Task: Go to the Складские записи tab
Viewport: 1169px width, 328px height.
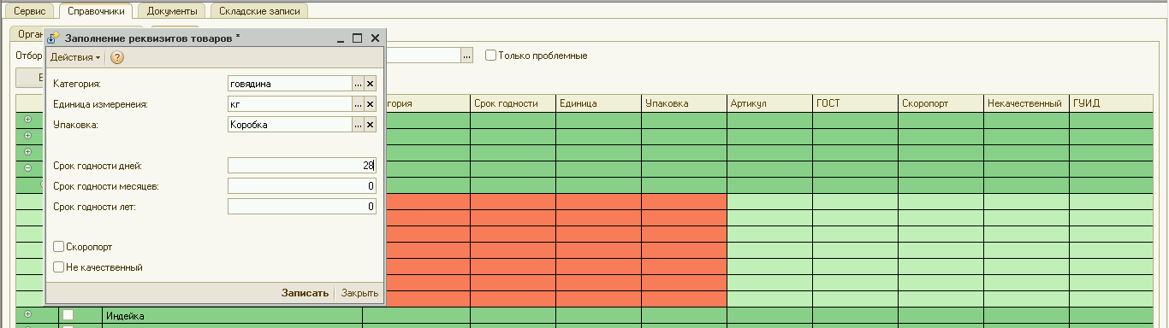Action: [x=259, y=11]
